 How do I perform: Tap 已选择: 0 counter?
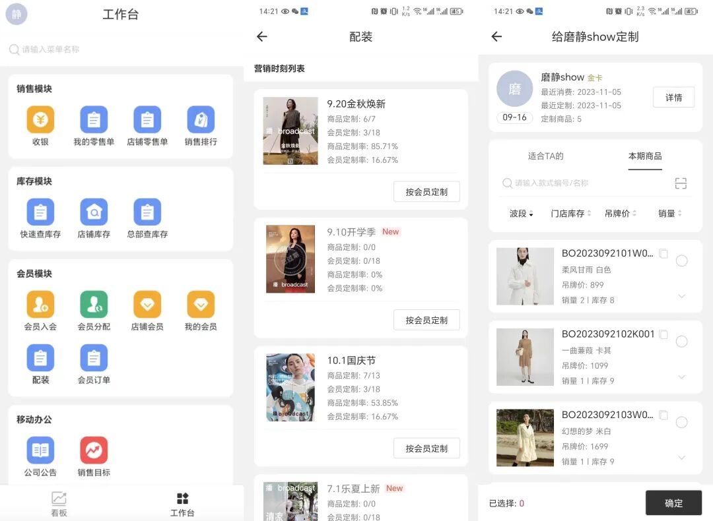[506, 503]
